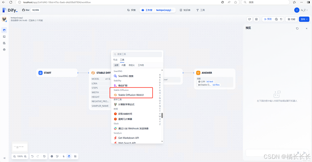Expand the left sidebar with arrow icon
Viewport: 312px width, 162px height.
coord(4,158)
